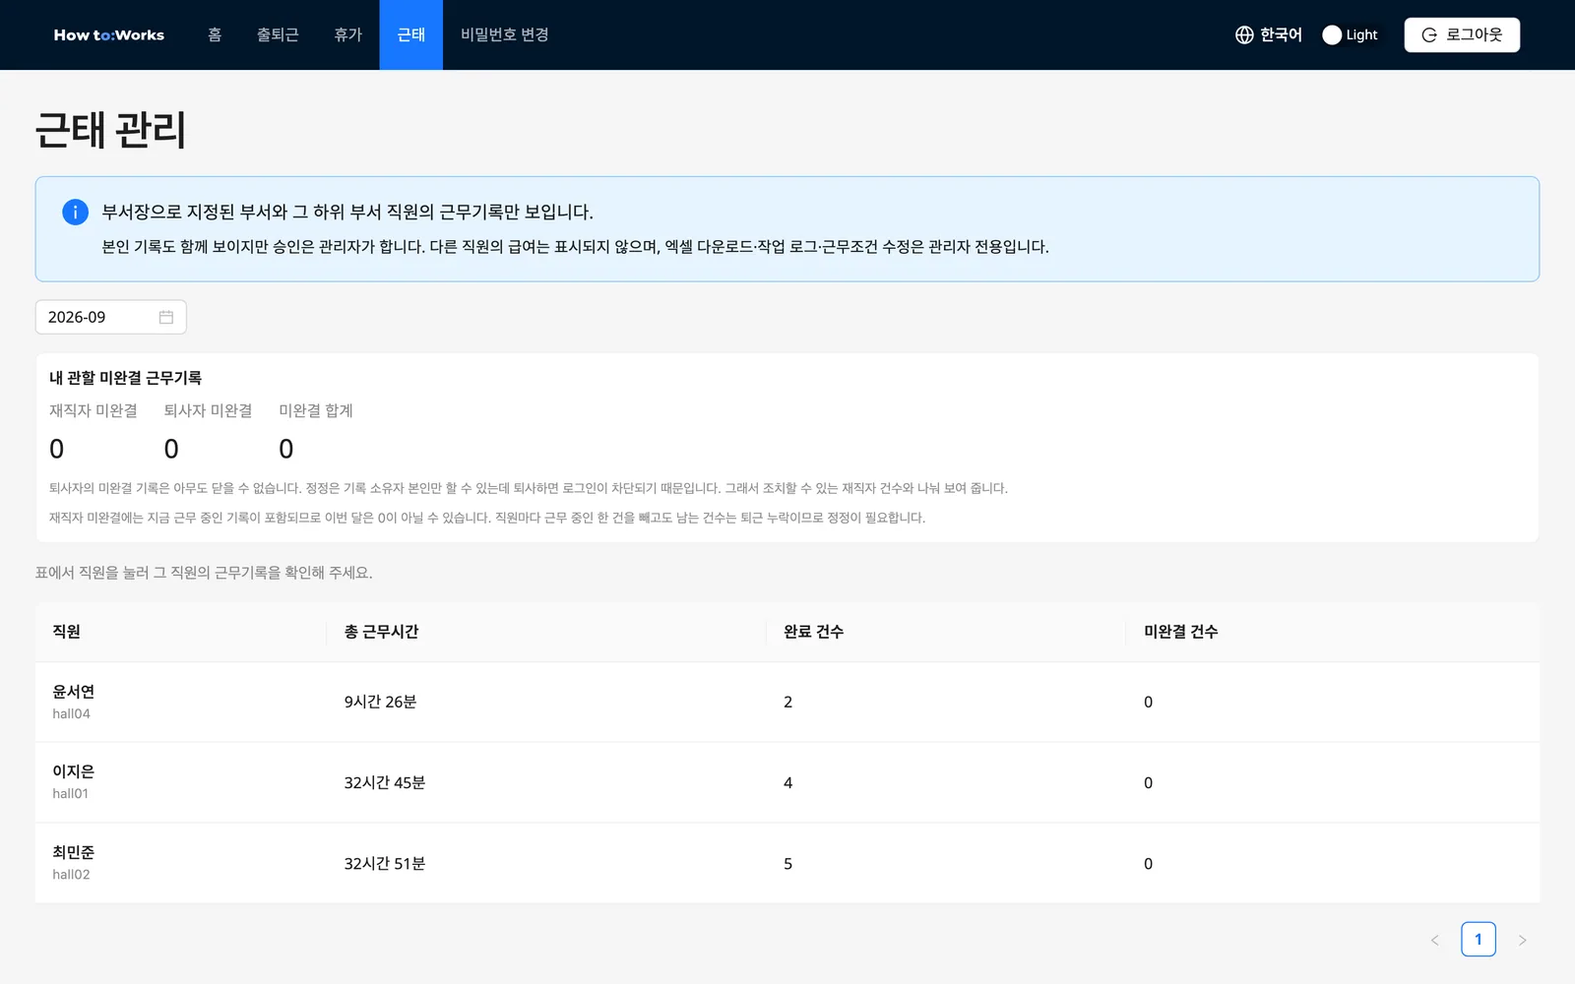The height and width of the screenshot is (984, 1575).
Task: Click the How to:Works logo
Action: pos(108,34)
